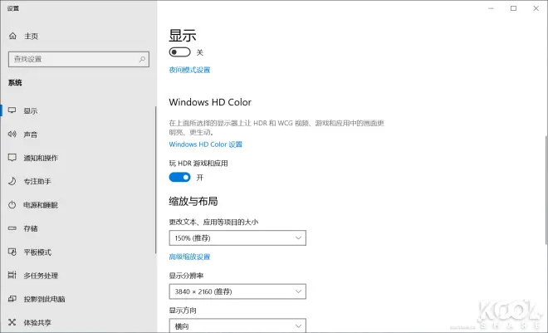
Task: Open 电源和睡眠 settings
Action: click(x=41, y=205)
